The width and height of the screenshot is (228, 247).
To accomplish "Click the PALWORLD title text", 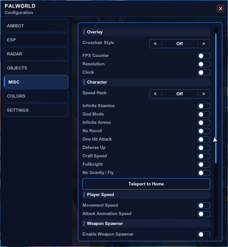I will [x=20, y=6].
